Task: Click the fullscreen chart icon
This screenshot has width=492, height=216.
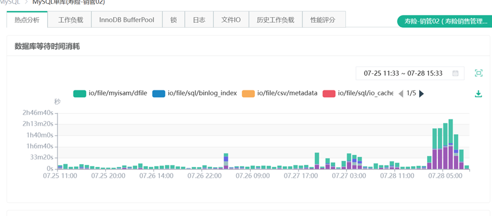Action: coord(478,73)
